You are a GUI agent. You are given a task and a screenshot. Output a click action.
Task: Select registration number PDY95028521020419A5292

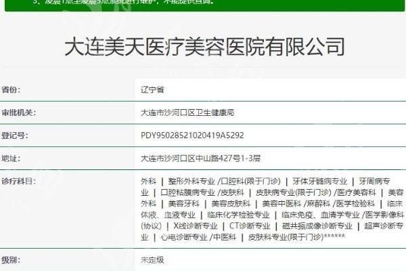pyautogui.click(x=192, y=135)
